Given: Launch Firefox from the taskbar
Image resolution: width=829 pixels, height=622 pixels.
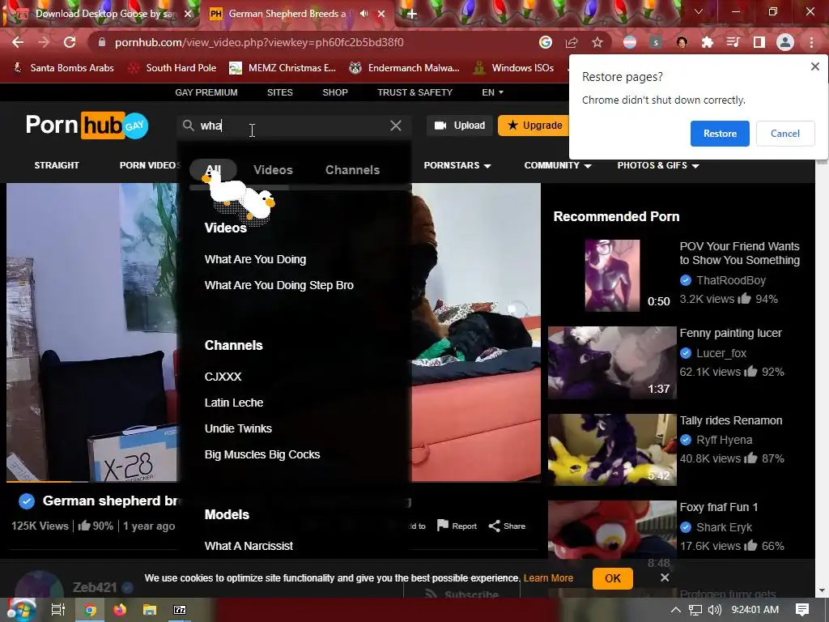Looking at the screenshot, I should 120,610.
